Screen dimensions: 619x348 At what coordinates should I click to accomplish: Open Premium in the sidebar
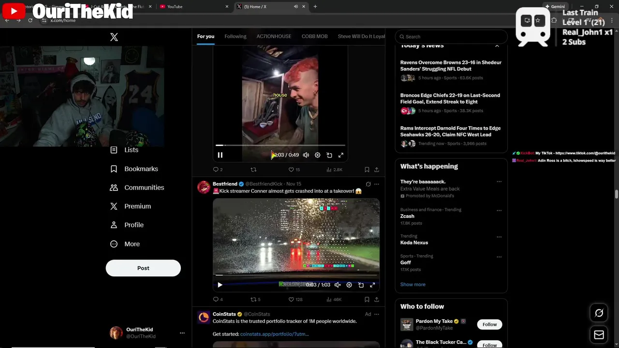[131, 206]
